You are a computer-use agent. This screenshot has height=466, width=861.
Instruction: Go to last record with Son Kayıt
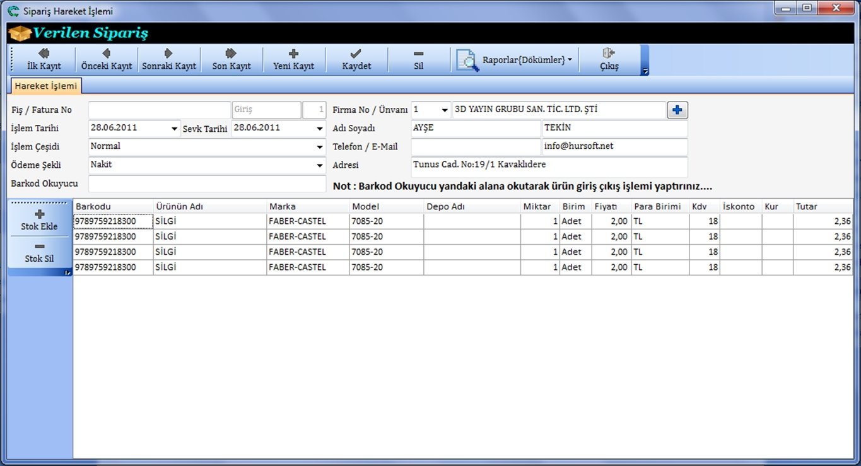tap(231, 59)
